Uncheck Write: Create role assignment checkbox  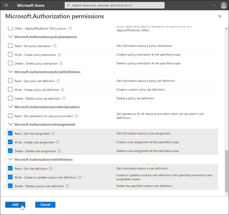(10, 142)
